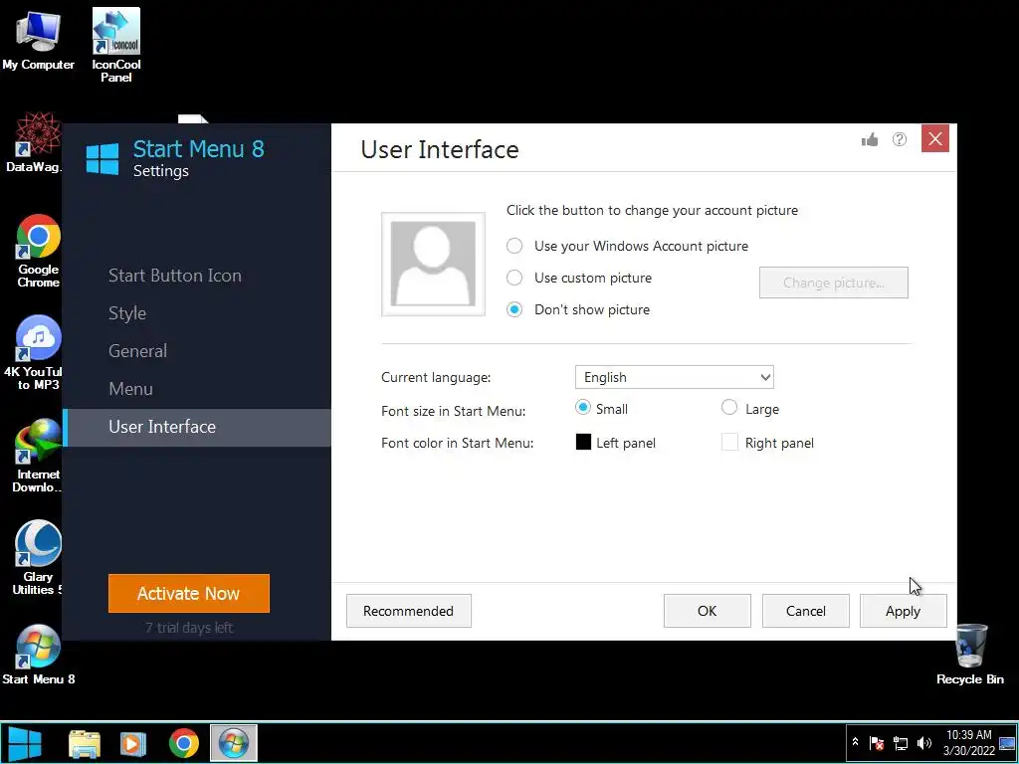The height and width of the screenshot is (764, 1019).
Task: Click the volume speaker tray icon
Action: tap(923, 742)
